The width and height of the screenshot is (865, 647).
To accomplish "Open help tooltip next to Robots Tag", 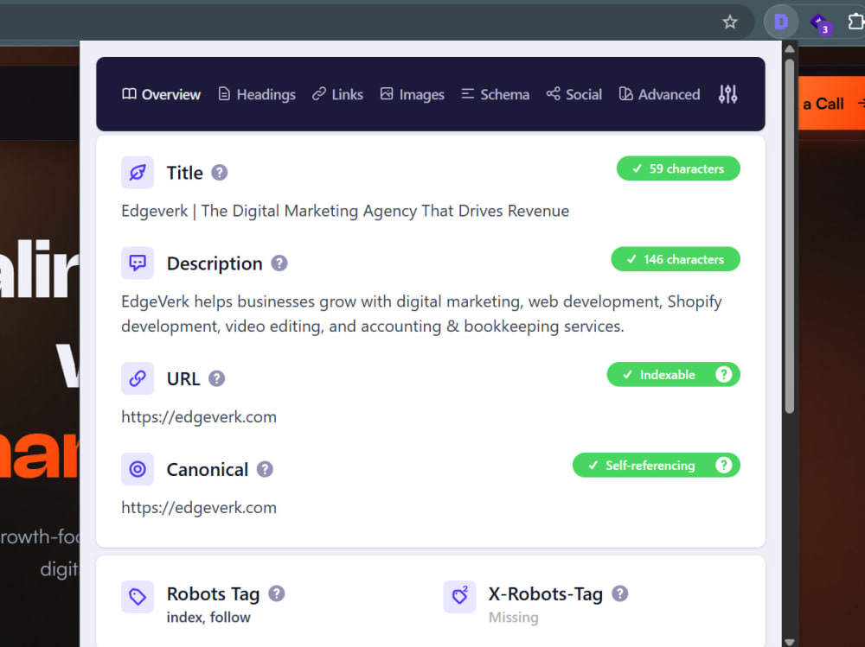I will 277,593.
